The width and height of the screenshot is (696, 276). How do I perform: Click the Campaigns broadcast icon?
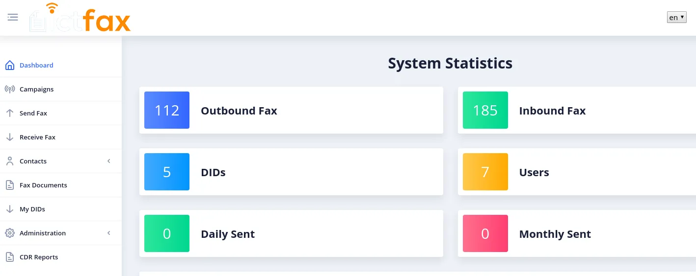pyautogui.click(x=9, y=89)
